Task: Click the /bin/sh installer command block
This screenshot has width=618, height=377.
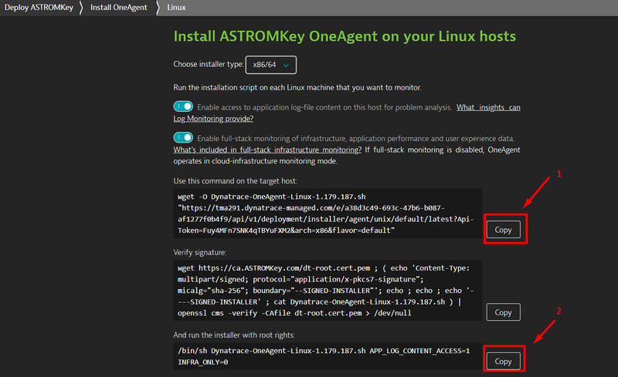Action: click(324, 355)
